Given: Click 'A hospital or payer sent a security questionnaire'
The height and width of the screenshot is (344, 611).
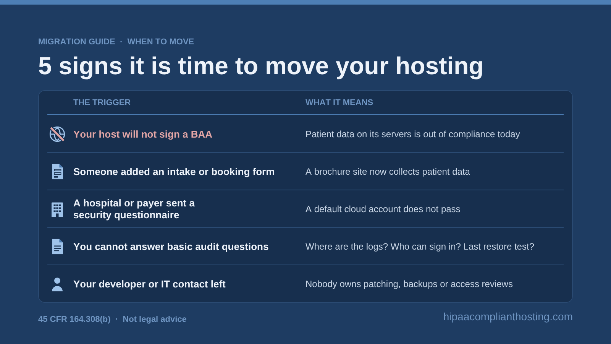Looking at the screenshot, I should (x=134, y=209).
